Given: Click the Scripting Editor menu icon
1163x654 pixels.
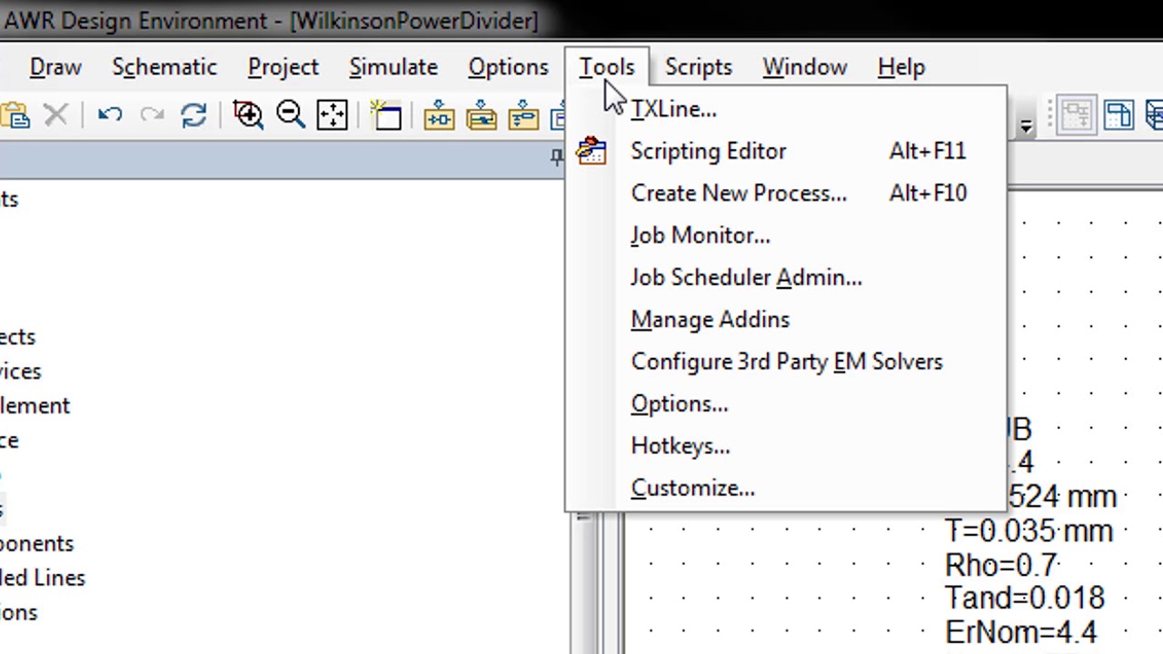Looking at the screenshot, I should (x=591, y=151).
